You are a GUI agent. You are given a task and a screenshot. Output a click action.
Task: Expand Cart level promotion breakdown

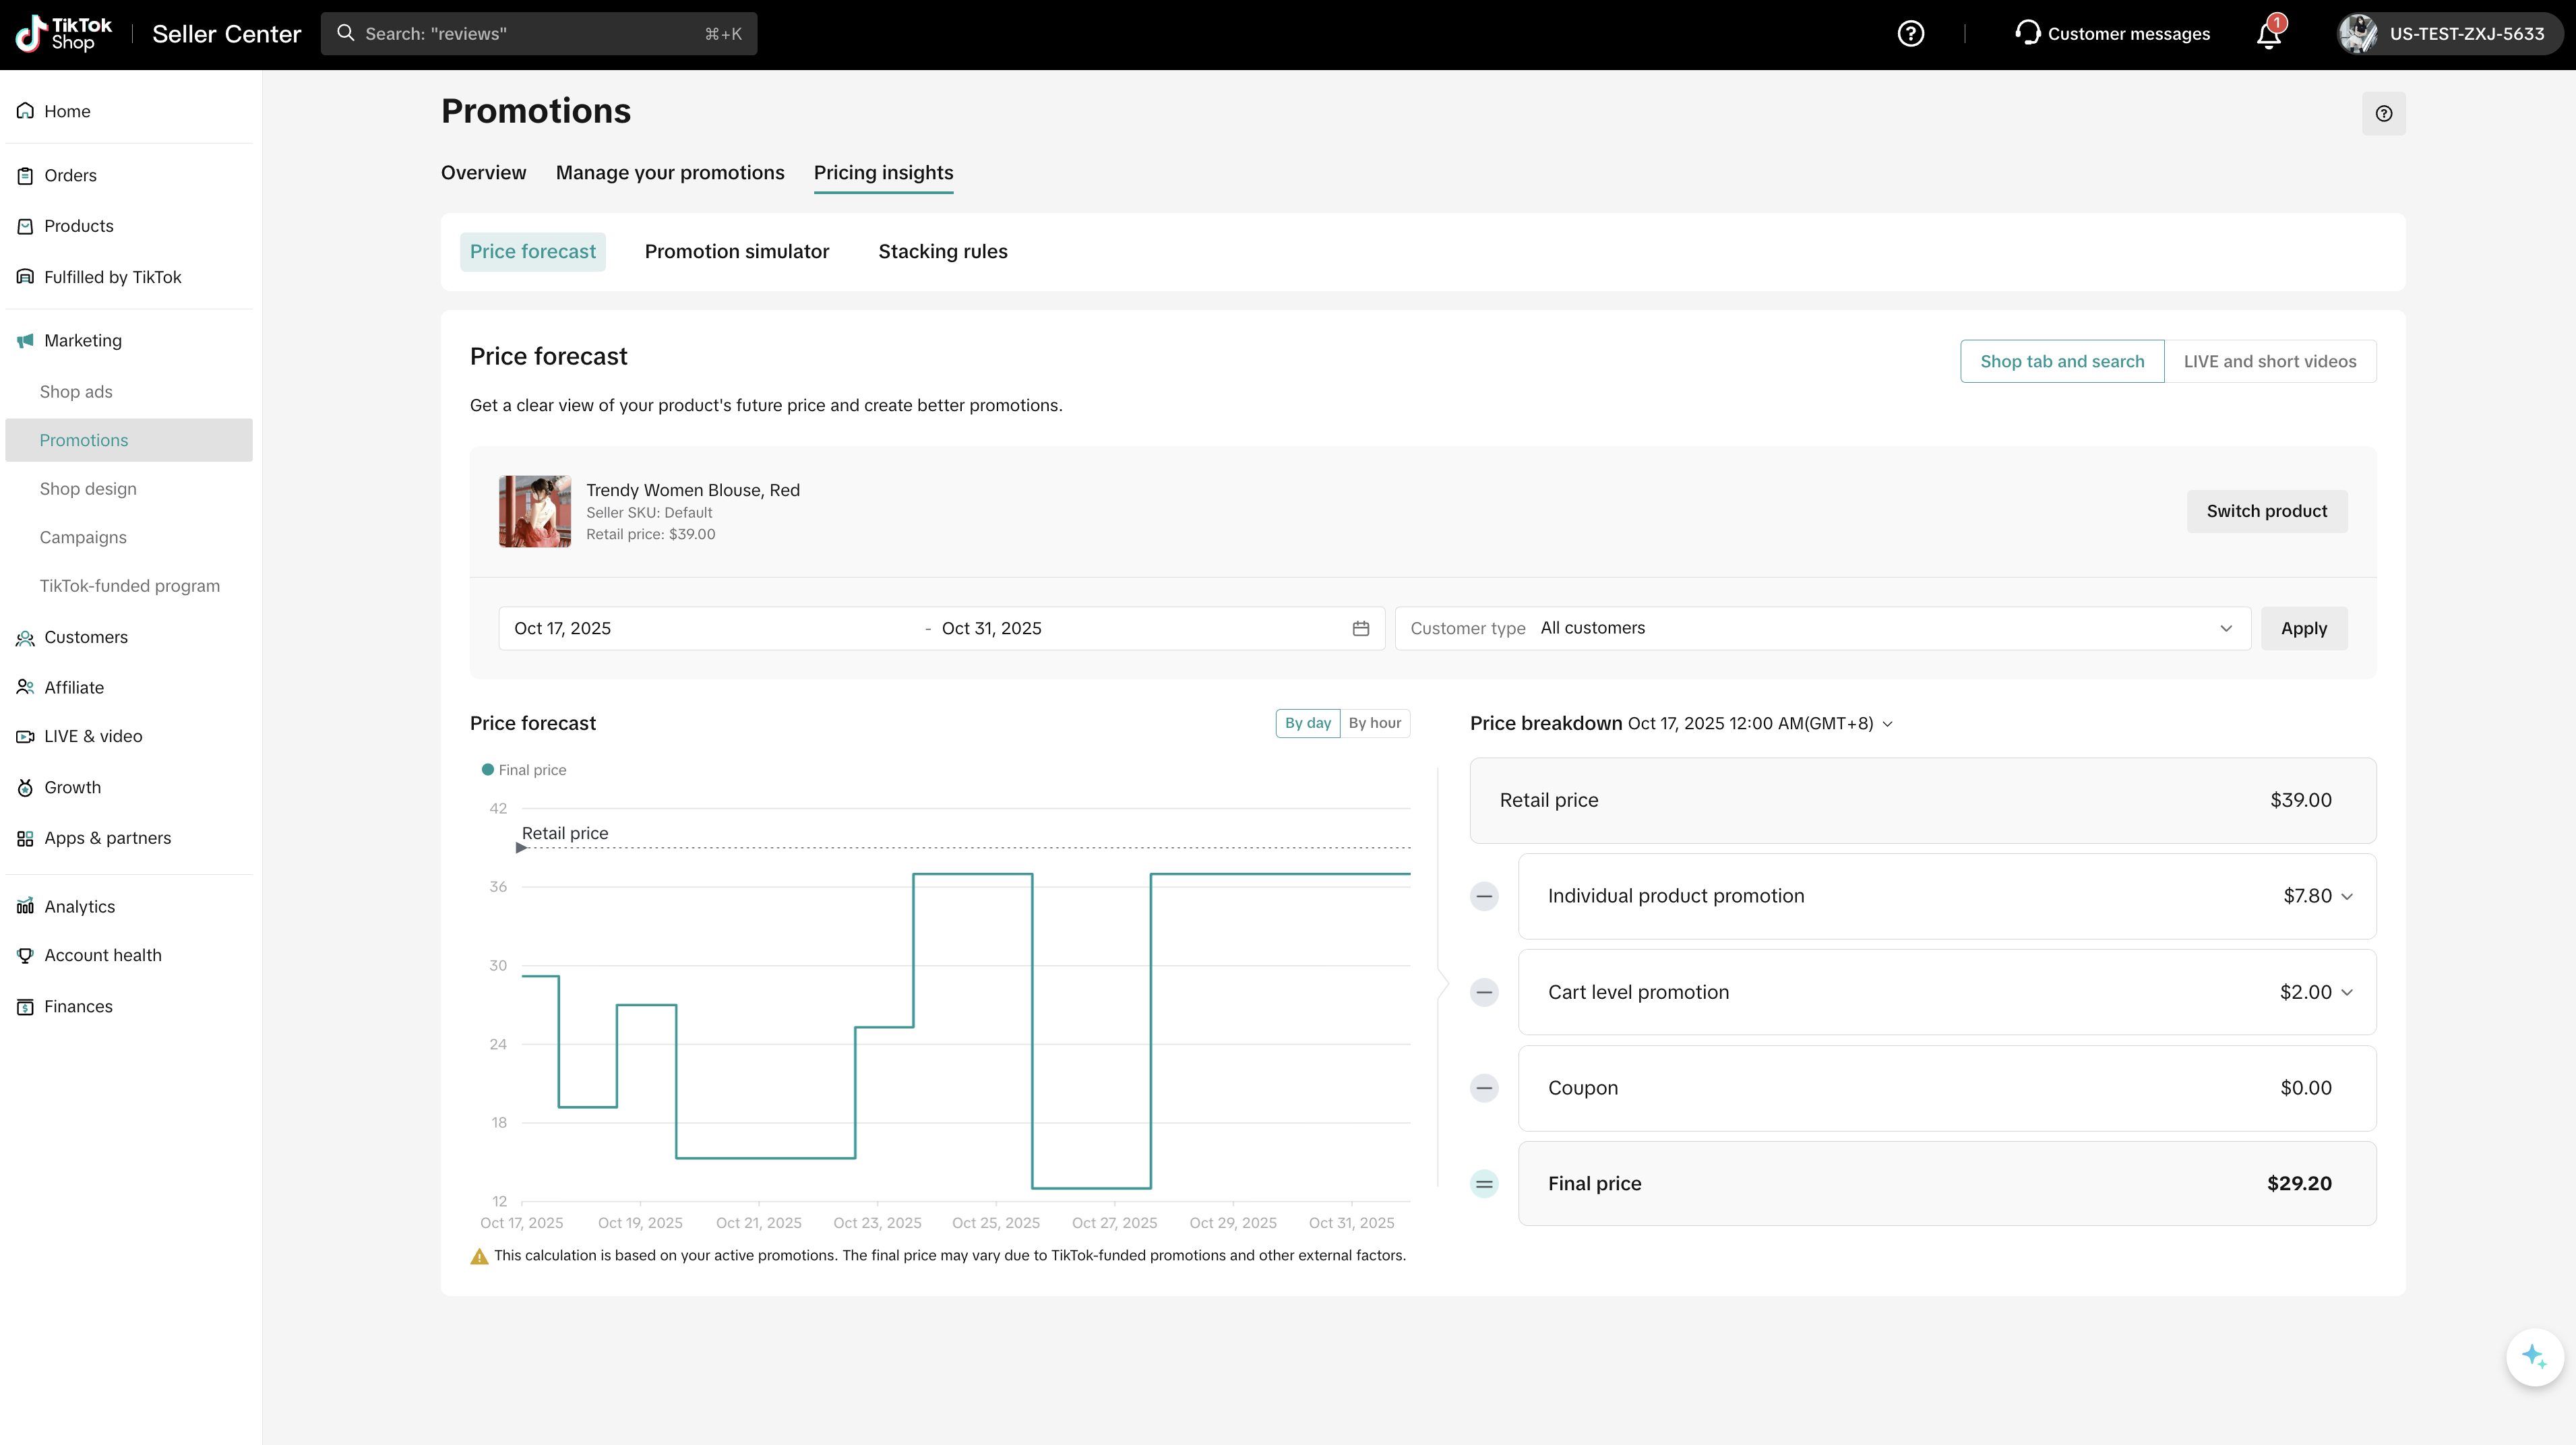[2346, 992]
